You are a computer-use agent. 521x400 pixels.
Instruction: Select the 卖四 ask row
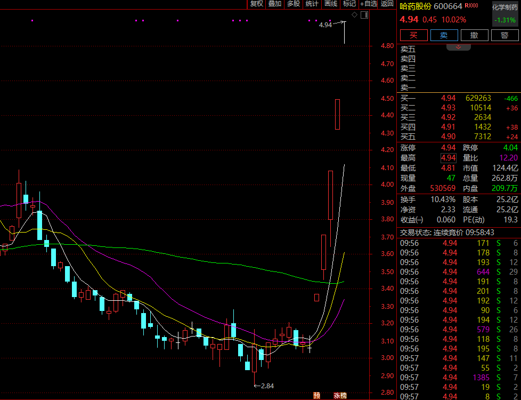(x=459, y=59)
